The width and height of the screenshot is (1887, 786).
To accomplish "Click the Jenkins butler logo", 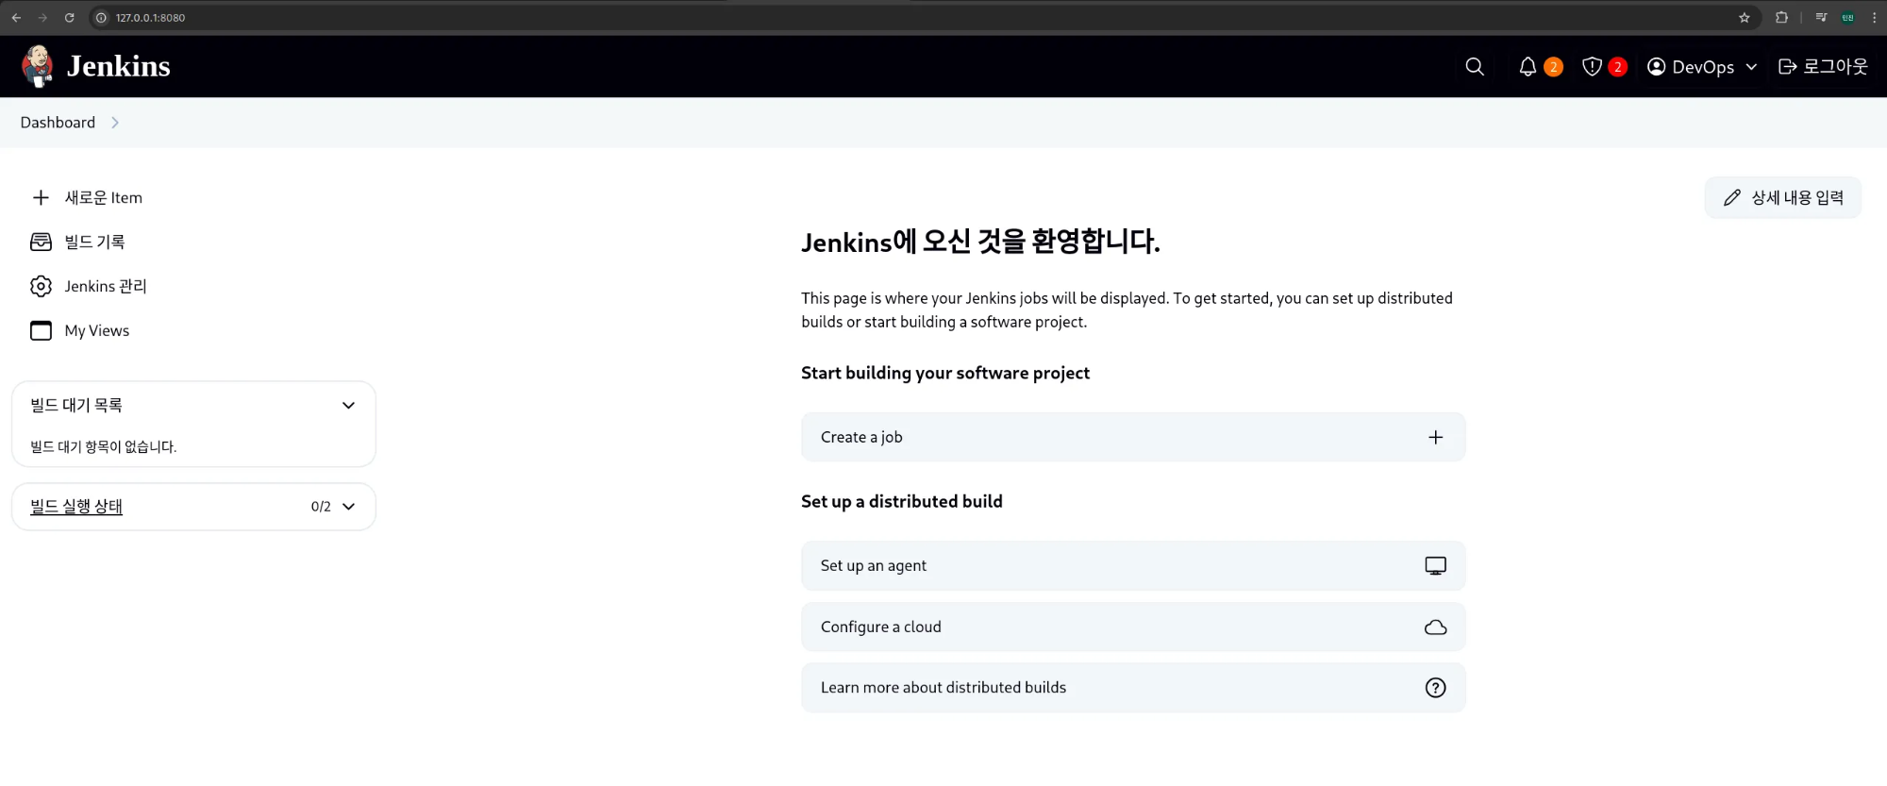I will point(38,66).
